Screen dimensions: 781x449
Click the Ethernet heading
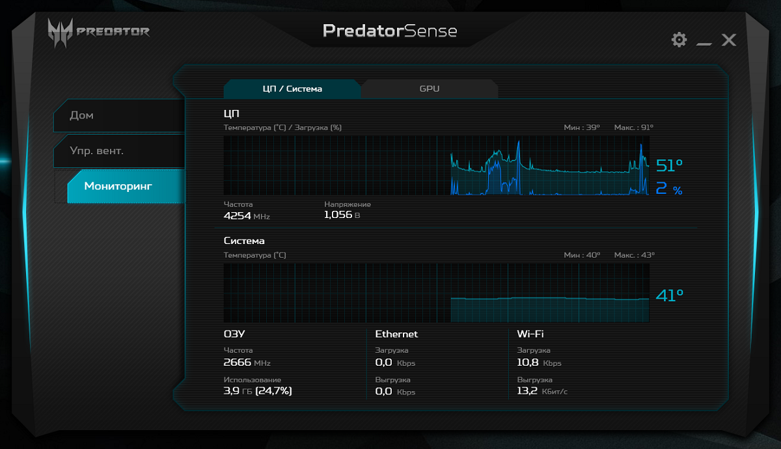pyautogui.click(x=396, y=334)
